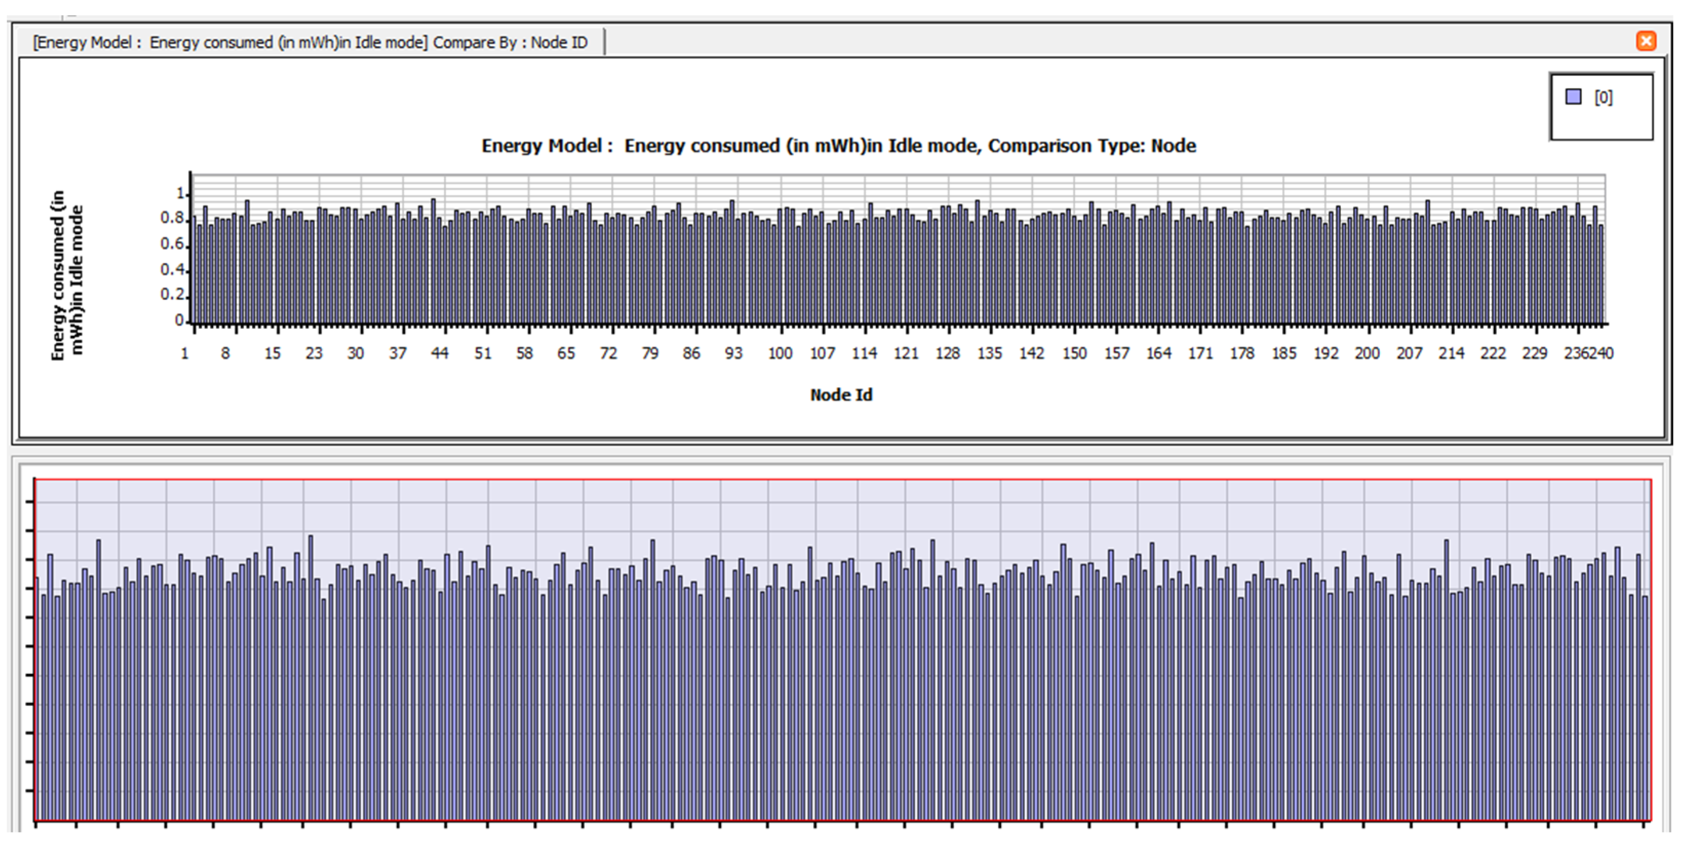This screenshot has width=1681, height=851.
Task: Click the [0] legend label
Action: (1604, 97)
